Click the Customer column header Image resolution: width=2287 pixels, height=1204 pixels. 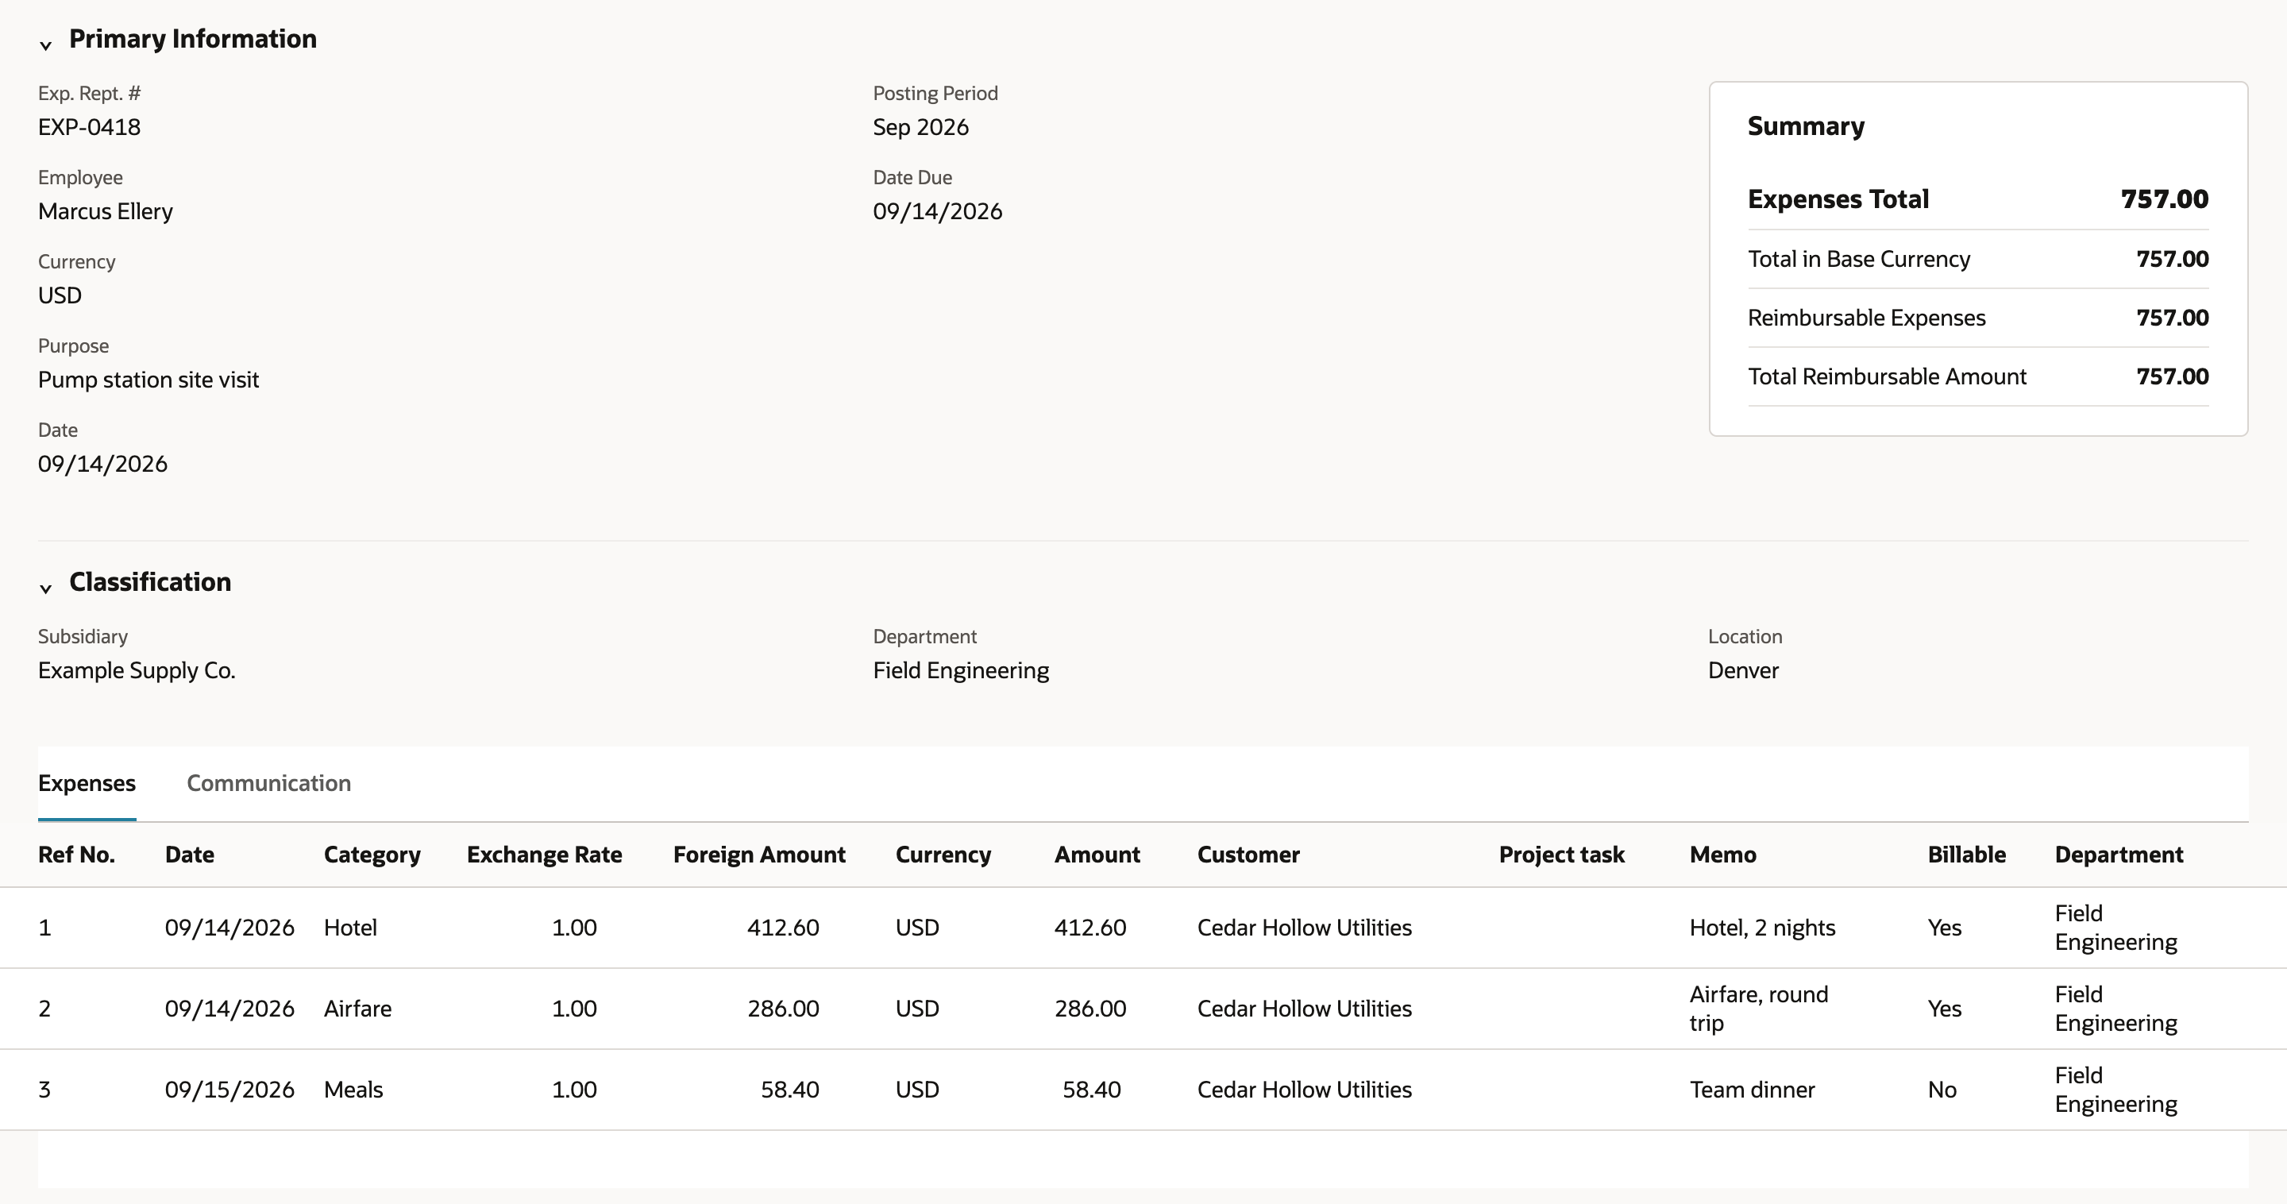[x=1248, y=855]
